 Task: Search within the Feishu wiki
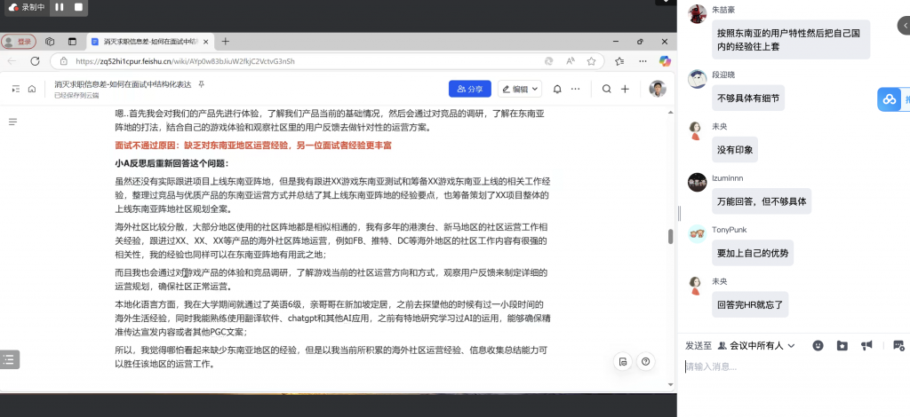pos(607,89)
